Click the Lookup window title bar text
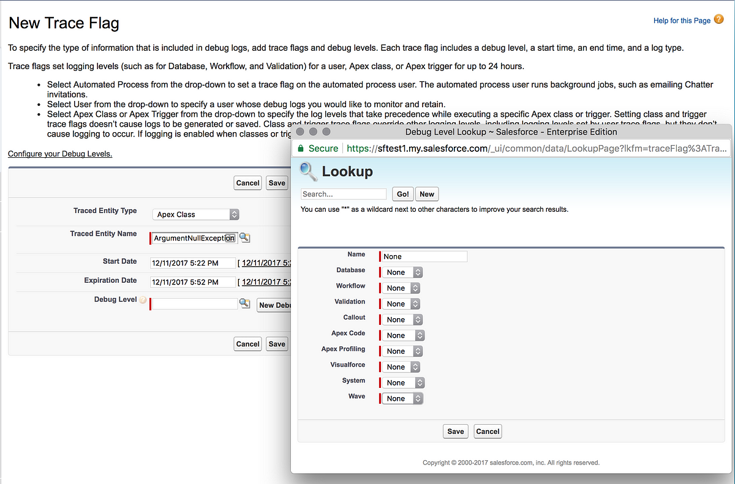Screen dimensions: 735x484 [511, 132]
